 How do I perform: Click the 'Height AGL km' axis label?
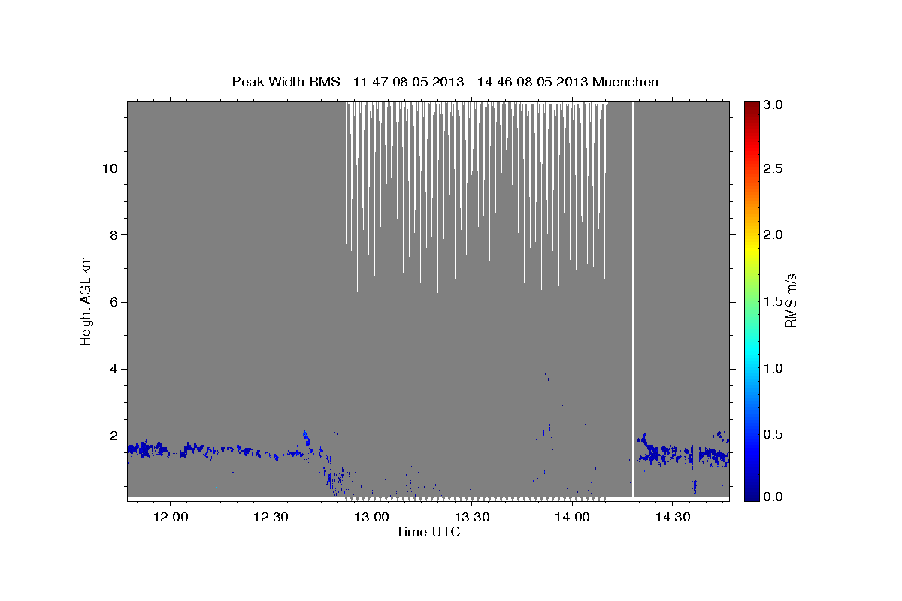pos(86,300)
